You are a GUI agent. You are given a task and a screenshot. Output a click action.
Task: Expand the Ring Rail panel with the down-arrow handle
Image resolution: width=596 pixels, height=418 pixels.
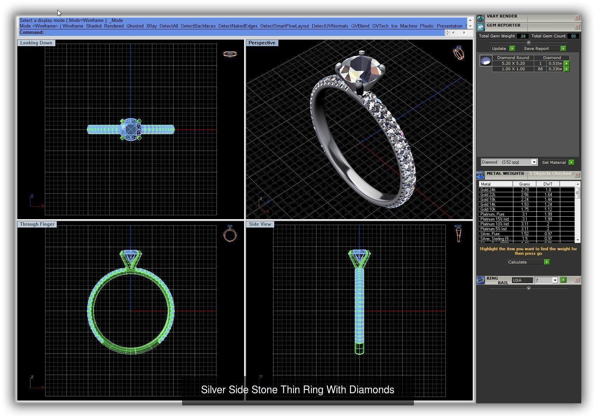point(529,289)
